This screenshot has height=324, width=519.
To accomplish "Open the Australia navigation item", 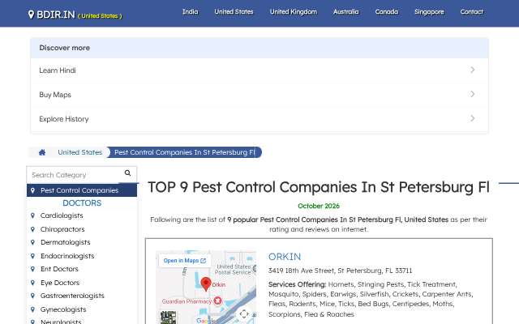I will pos(346,12).
